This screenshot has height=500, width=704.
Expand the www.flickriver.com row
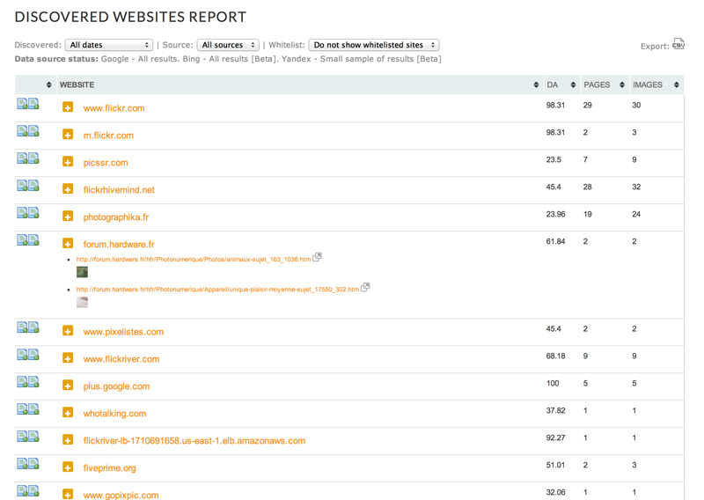click(x=68, y=358)
